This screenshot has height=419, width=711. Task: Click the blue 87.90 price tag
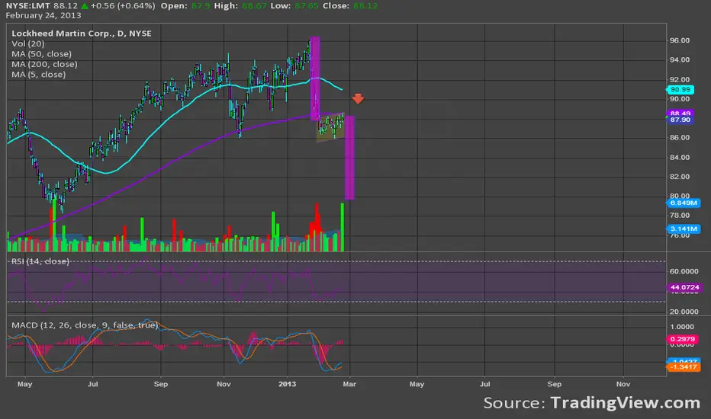680,120
